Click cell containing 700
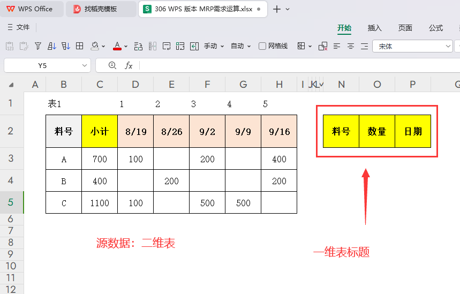Screen dimensions: 460x294 coord(100,159)
